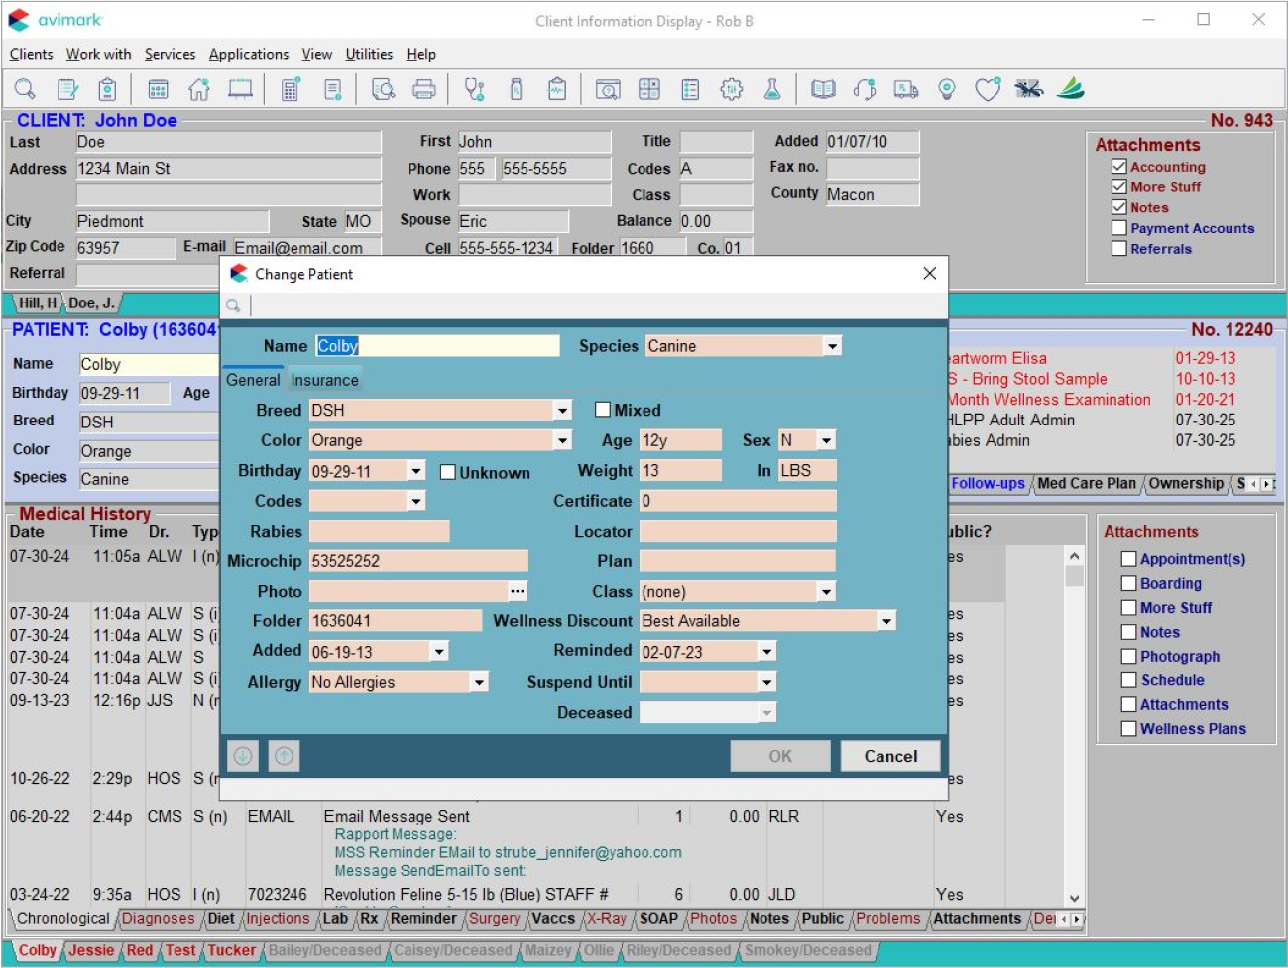
Task: Check the Boarding attachment checkbox
Action: point(1128,583)
